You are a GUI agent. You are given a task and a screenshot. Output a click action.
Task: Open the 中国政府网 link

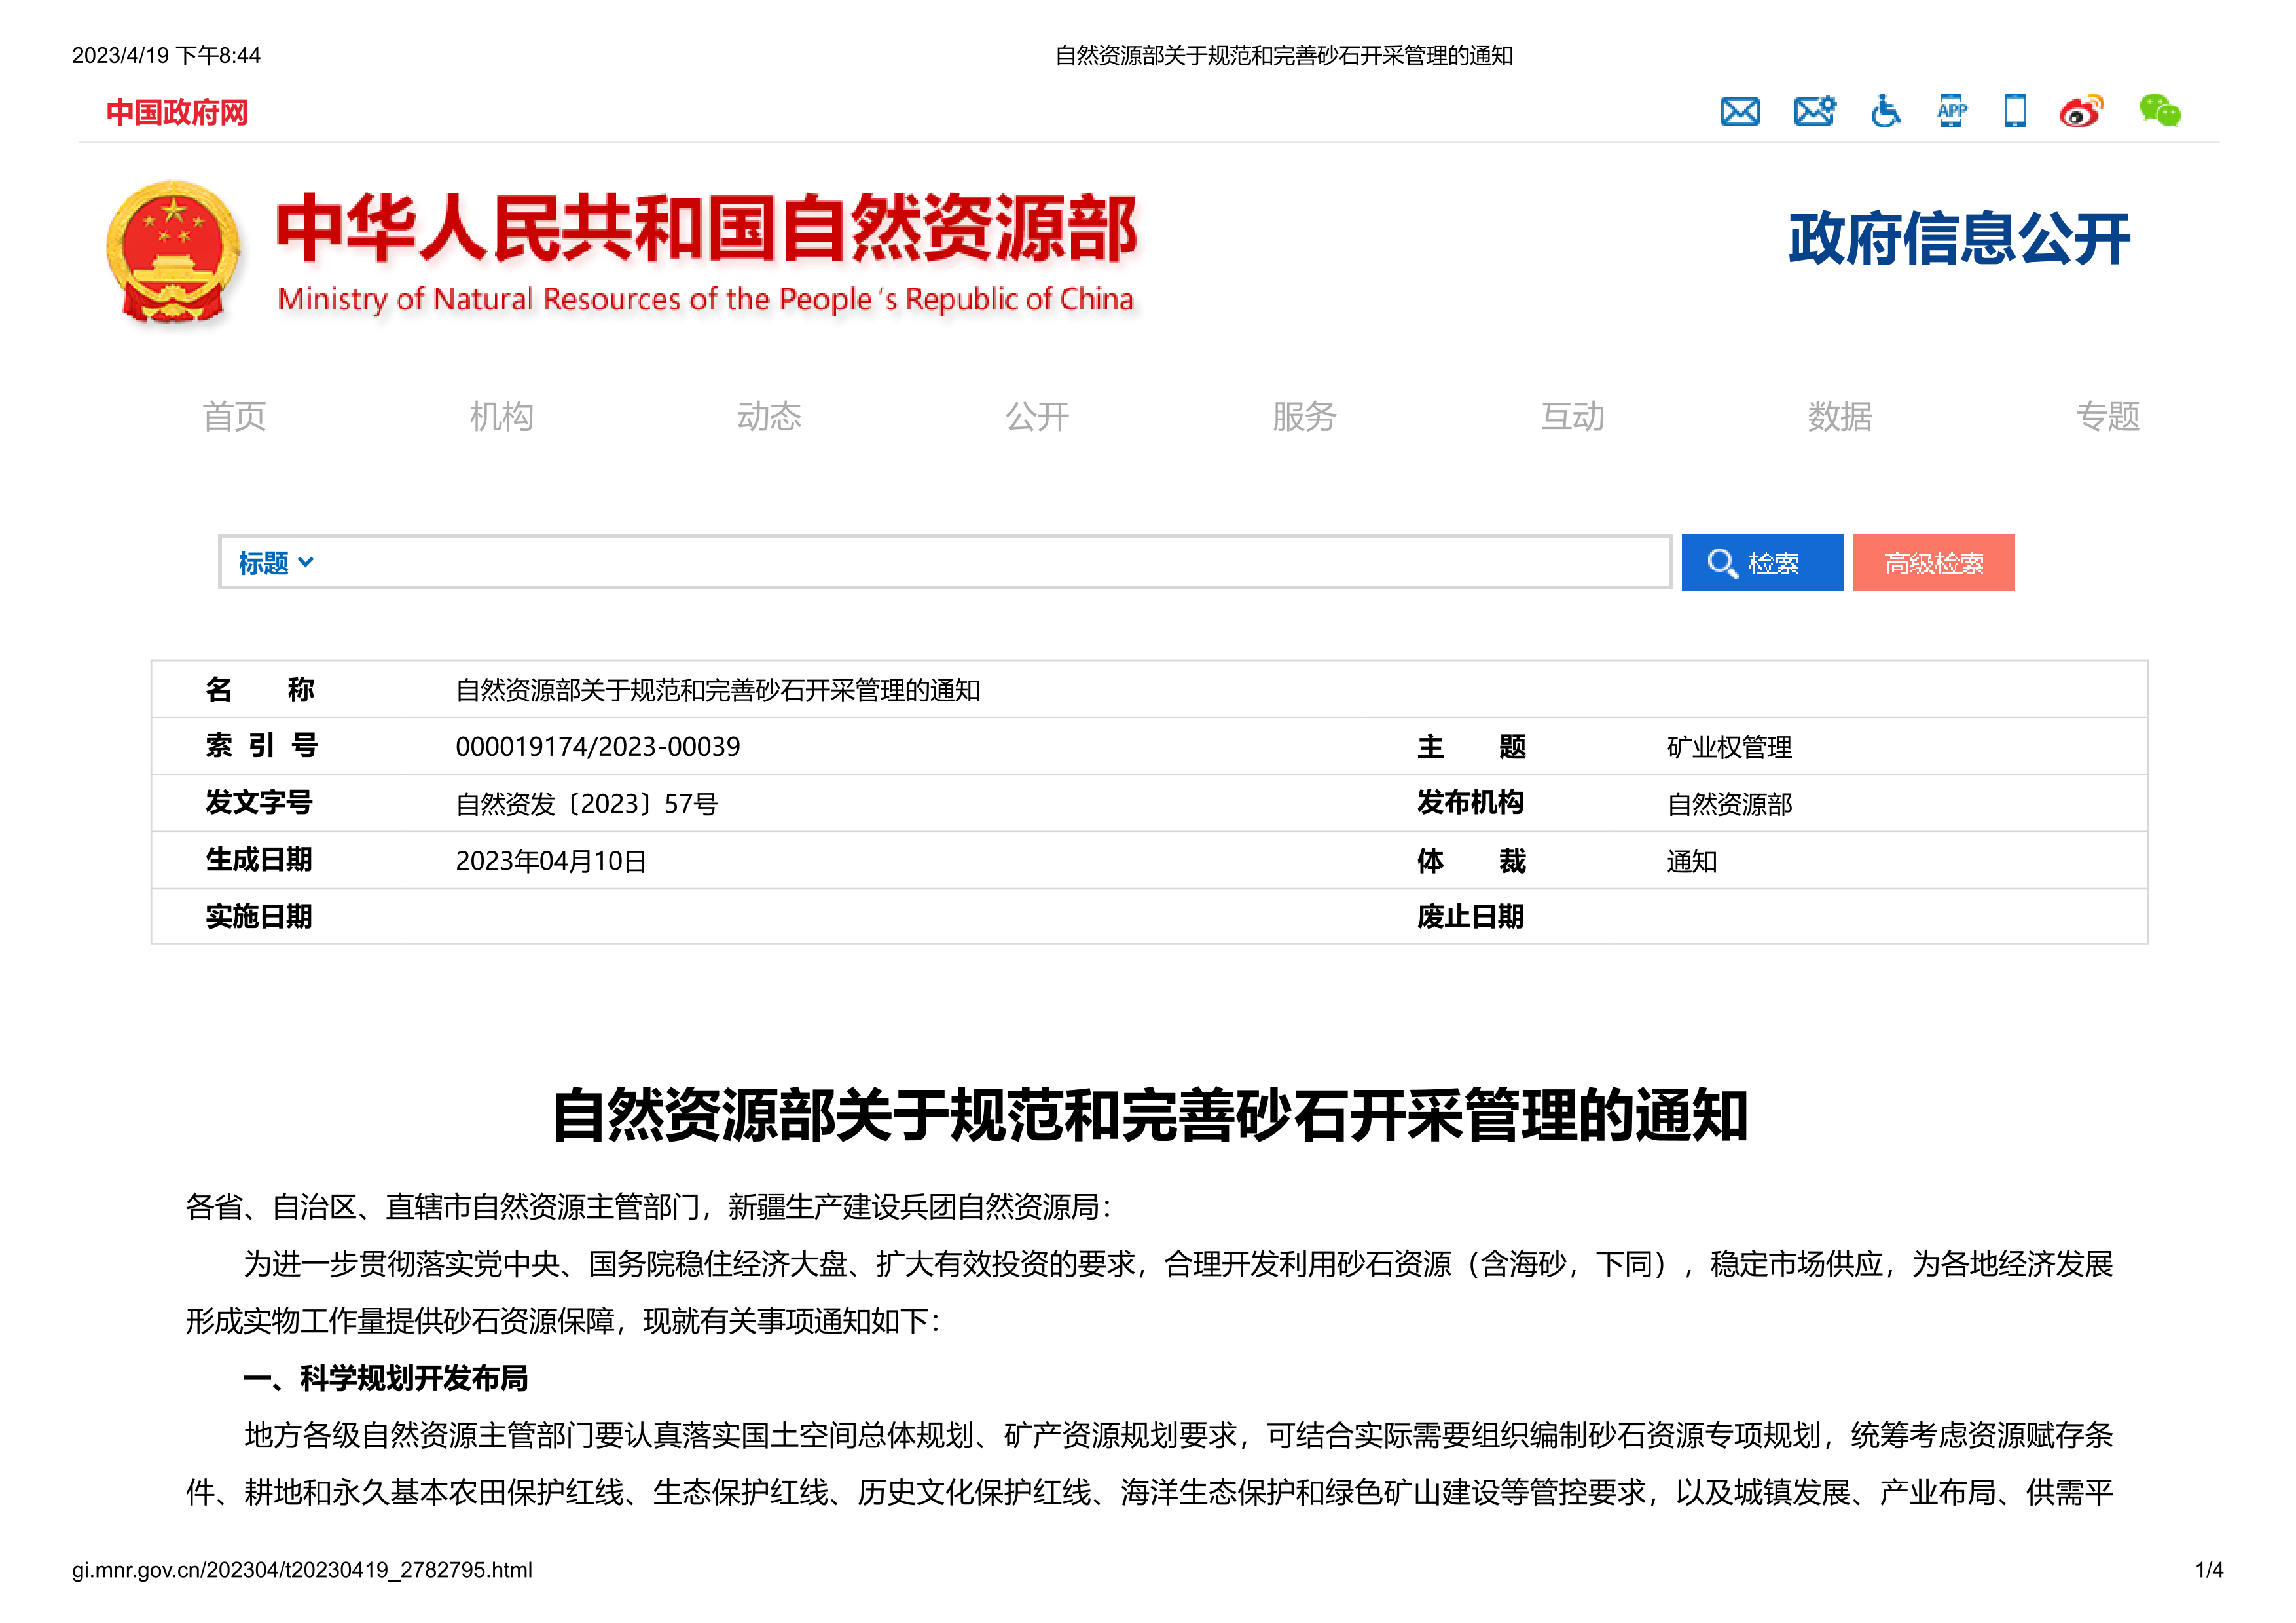177,113
